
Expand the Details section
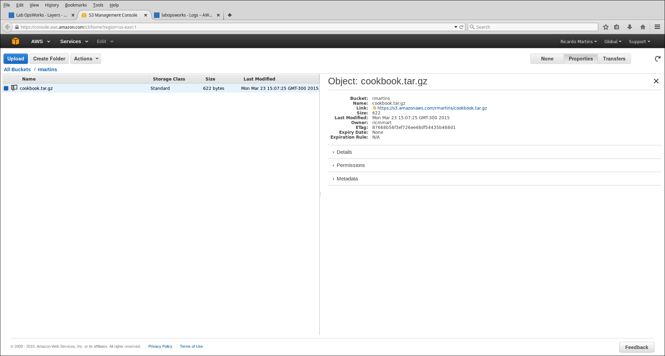tap(344, 152)
